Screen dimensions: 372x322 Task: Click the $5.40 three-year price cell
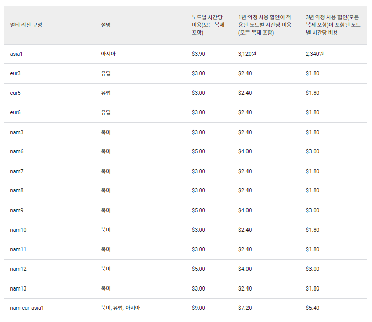click(x=313, y=308)
